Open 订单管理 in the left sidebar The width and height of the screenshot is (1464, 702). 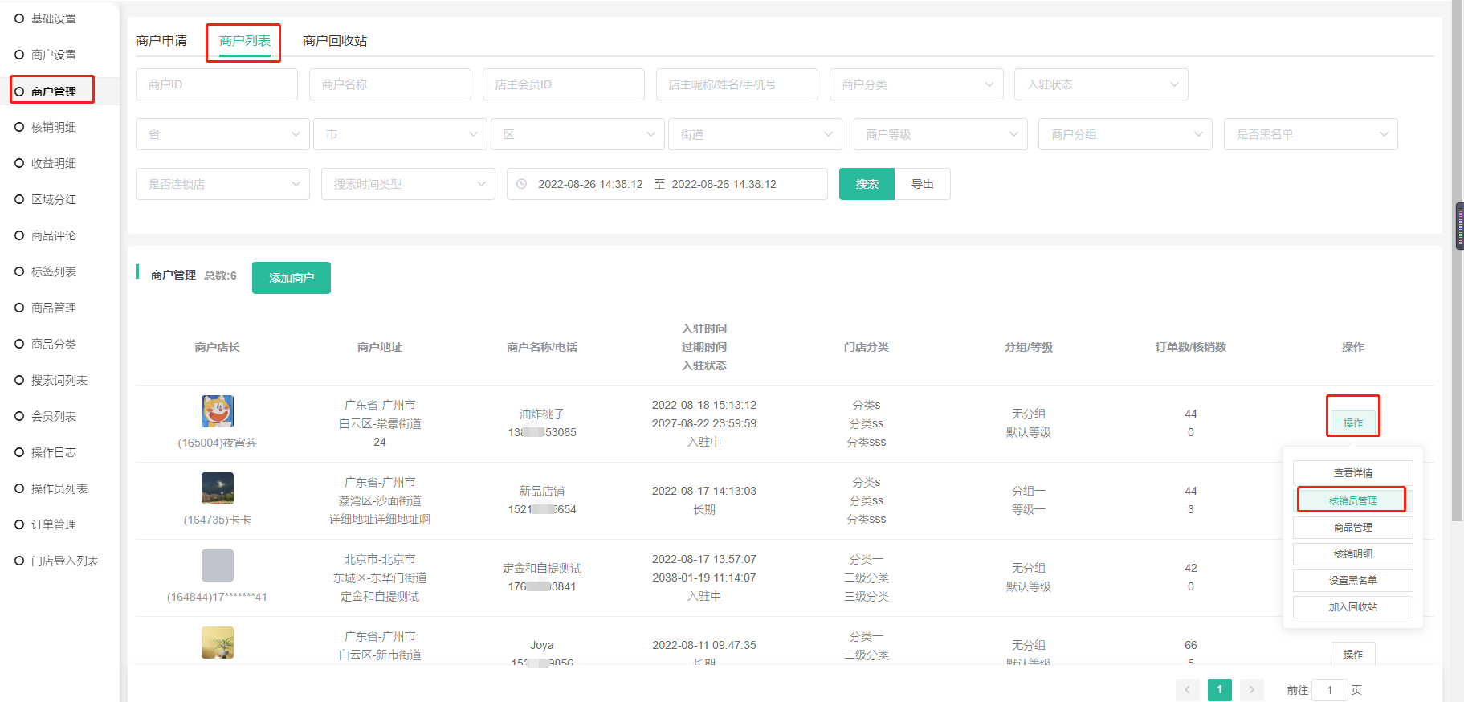[54, 524]
